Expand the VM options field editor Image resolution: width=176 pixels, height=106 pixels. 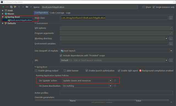click(x=171, y=28)
